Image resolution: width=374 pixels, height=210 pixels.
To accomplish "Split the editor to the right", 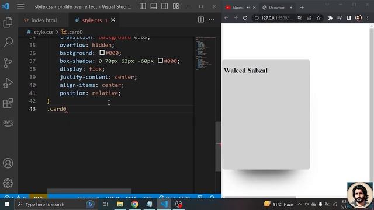I will point(201,20).
